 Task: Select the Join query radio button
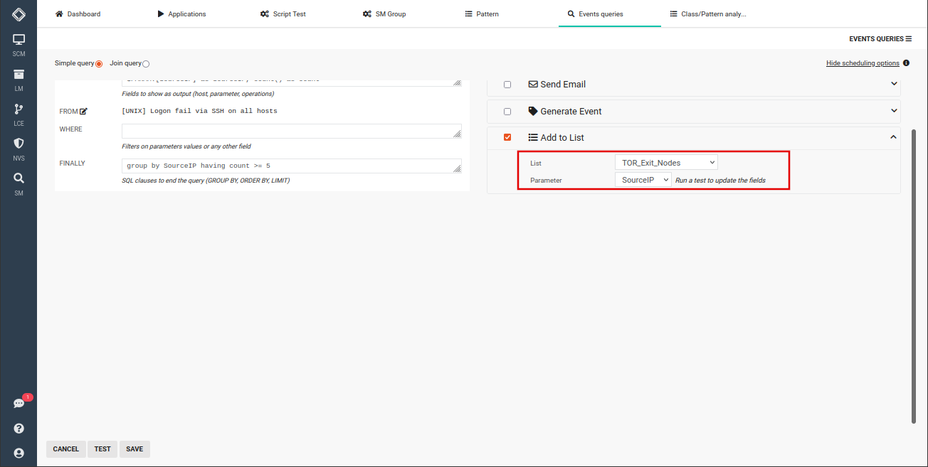click(145, 63)
